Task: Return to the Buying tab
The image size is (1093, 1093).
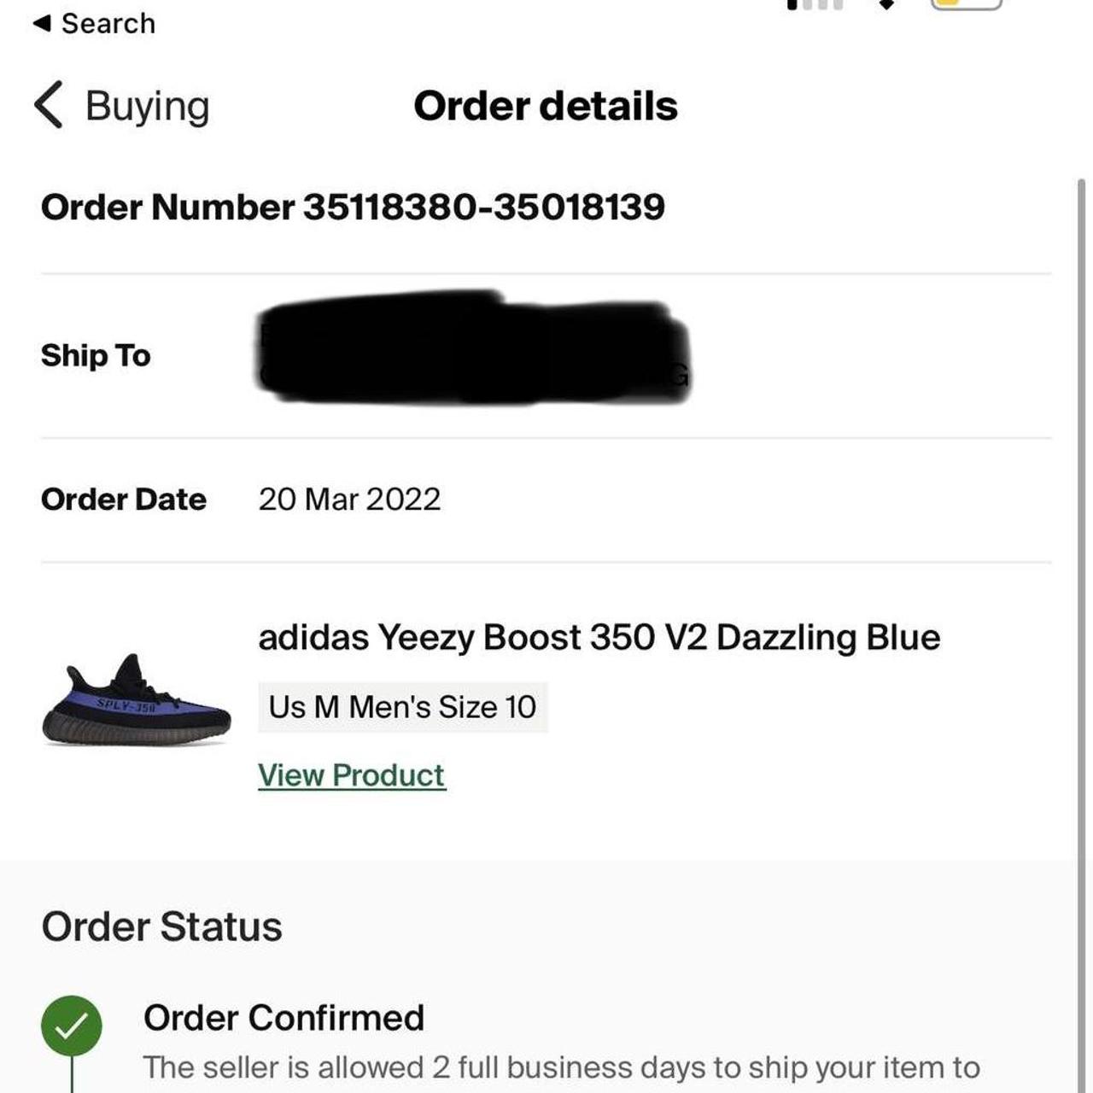Action: click(x=145, y=105)
